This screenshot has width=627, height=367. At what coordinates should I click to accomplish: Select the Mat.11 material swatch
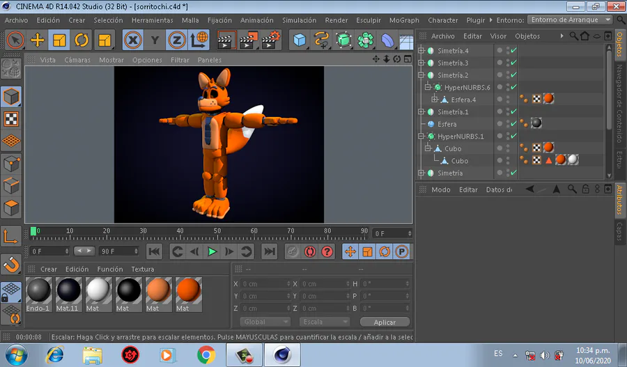pos(68,295)
